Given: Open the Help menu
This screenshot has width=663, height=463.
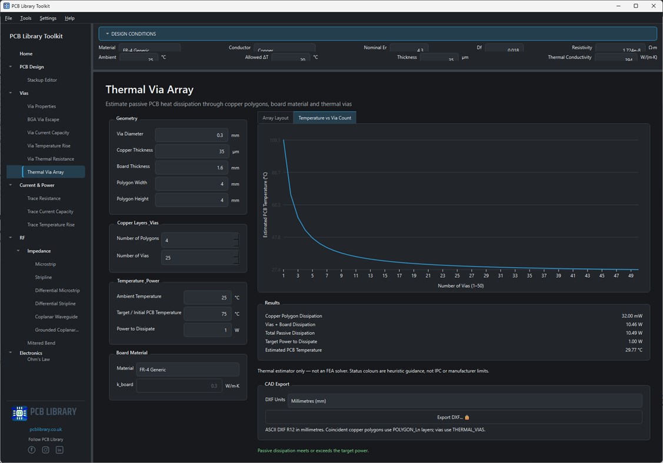Looking at the screenshot, I should coord(70,18).
